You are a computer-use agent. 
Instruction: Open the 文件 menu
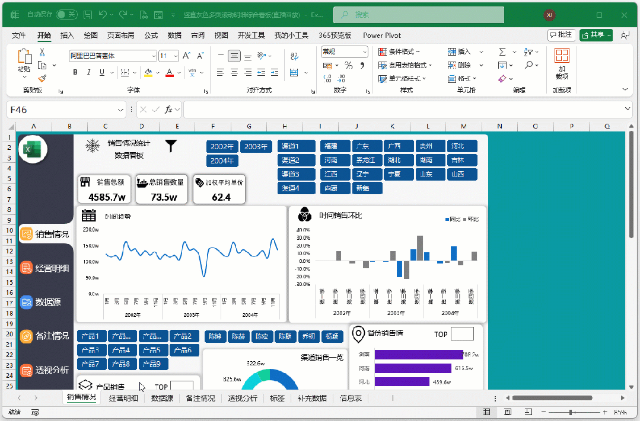[18, 36]
